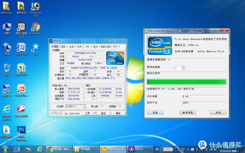Click the CPU name Intel Mobile Core 2 Duo

85,53
